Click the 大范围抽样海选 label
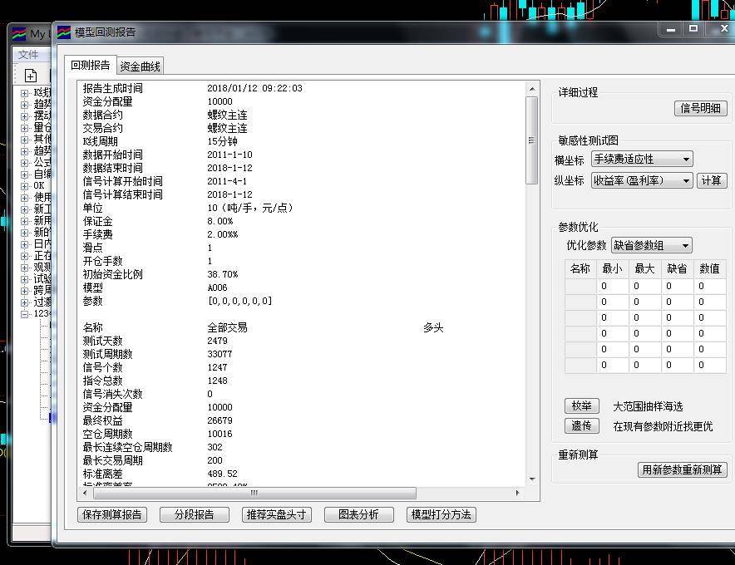This screenshot has width=735, height=565. coord(648,406)
